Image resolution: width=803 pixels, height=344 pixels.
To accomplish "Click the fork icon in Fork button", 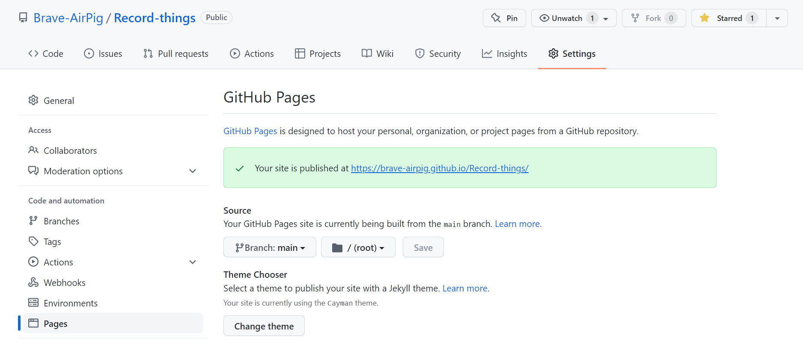I will point(635,18).
